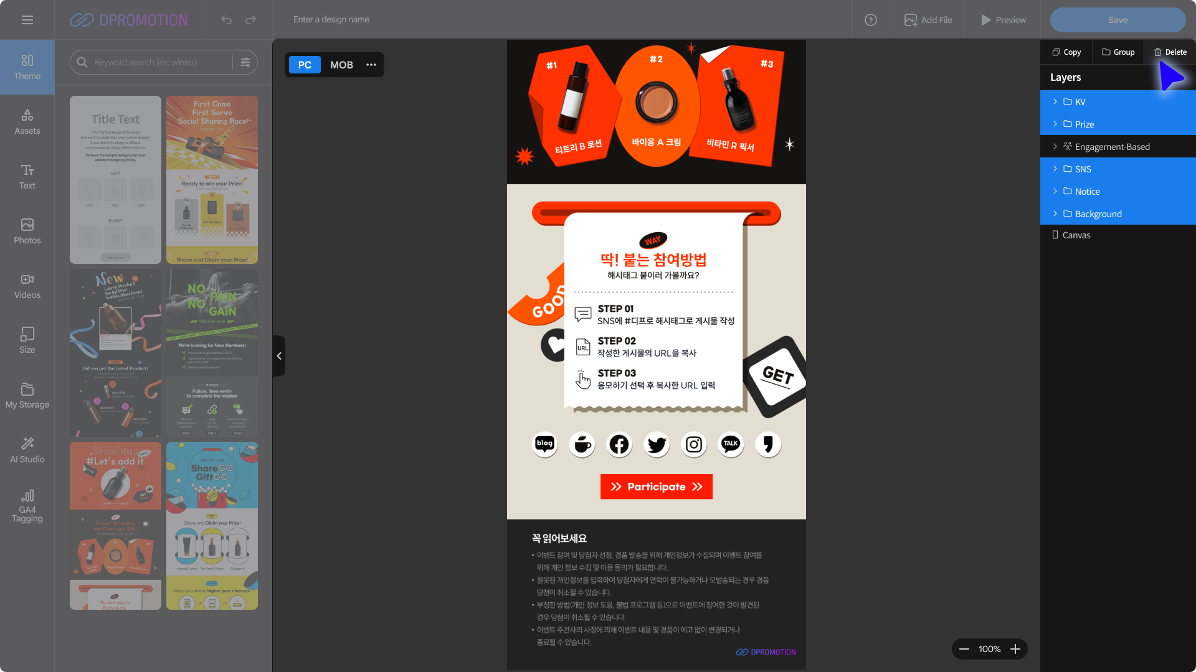Select the Theme sidebar tab
Viewport: 1196px width, 672px height.
pyautogui.click(x=27, y=67)
